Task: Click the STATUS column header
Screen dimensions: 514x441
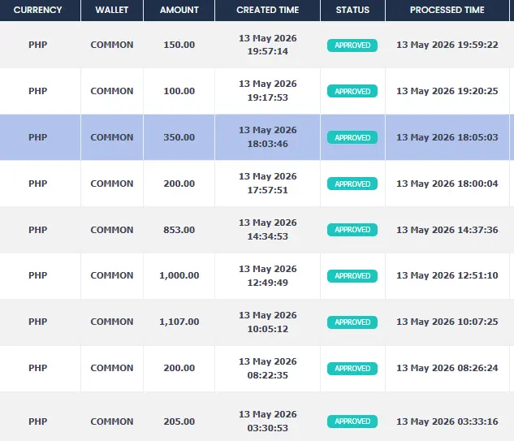Action: [x=352, y=10]
